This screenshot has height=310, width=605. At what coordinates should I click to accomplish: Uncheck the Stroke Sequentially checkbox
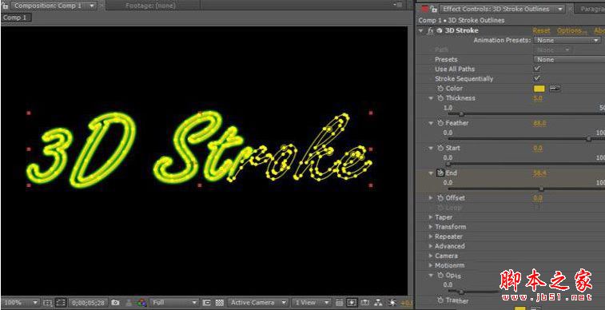click(x=537, y=78)
